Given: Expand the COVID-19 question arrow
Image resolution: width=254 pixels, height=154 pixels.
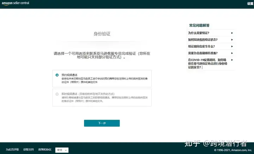Looking at the screenshot, I should (232, 60).
